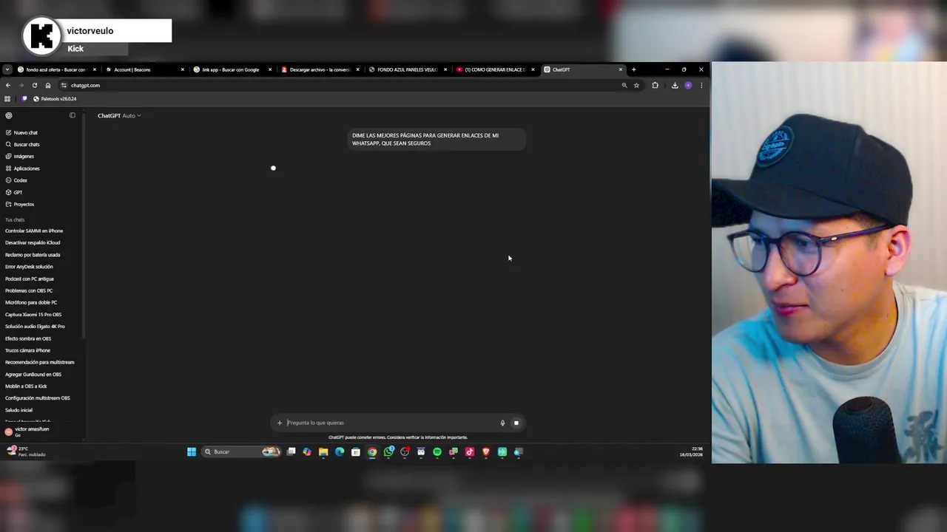
Task: Switch to the "FONDO AZUL PANELES" tab
Action: click(x=408, y=69)
